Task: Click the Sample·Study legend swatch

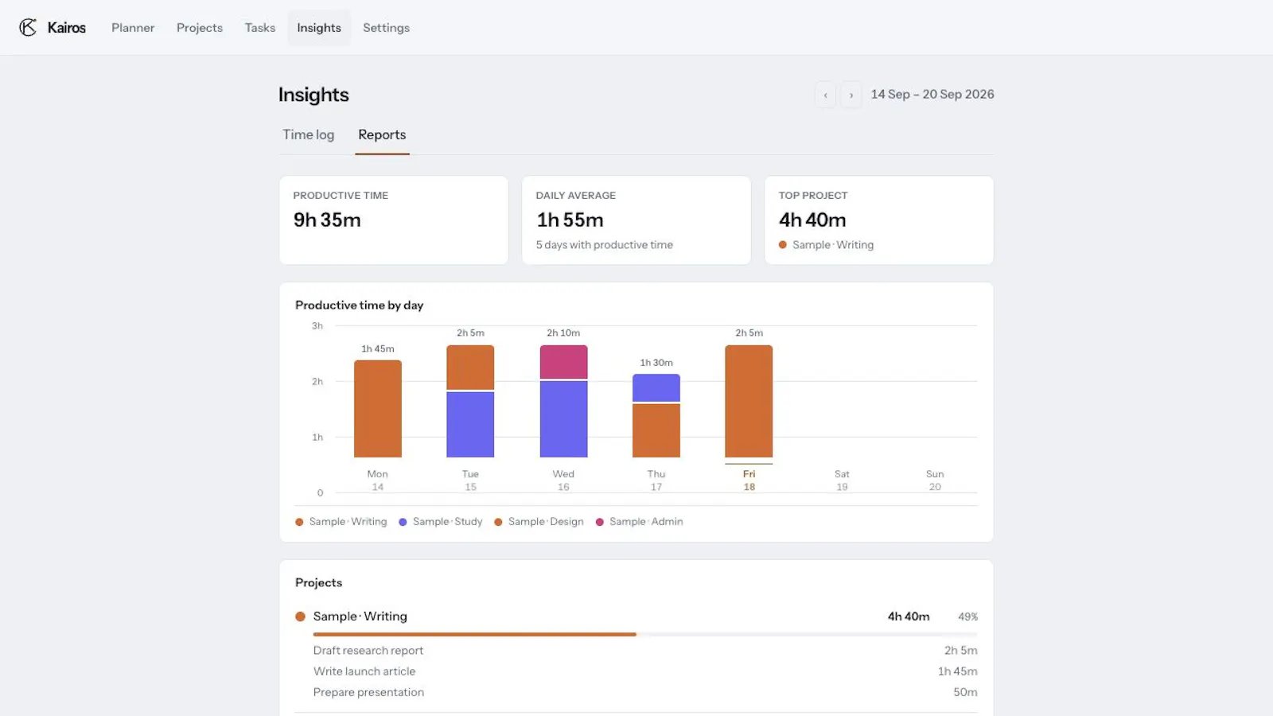Action: pyautogui.click(x=403, y=522)
